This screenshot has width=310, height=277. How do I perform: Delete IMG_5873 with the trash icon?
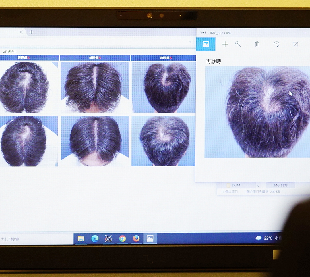click(x=257, y=44)
